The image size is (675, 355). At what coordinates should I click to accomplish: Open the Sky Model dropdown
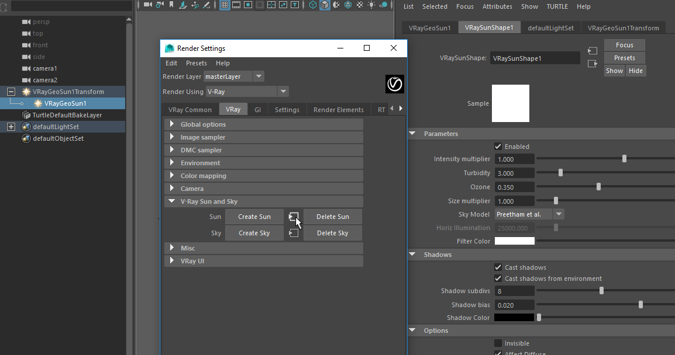click(559, 214)
